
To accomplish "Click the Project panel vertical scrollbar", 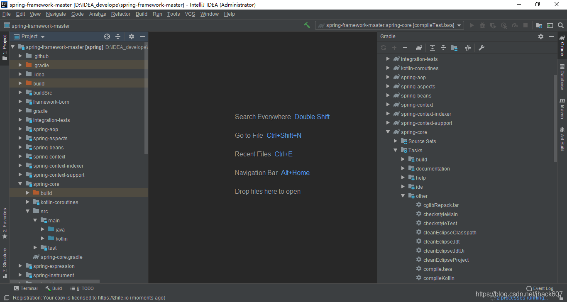I will [x=146, y=100].
